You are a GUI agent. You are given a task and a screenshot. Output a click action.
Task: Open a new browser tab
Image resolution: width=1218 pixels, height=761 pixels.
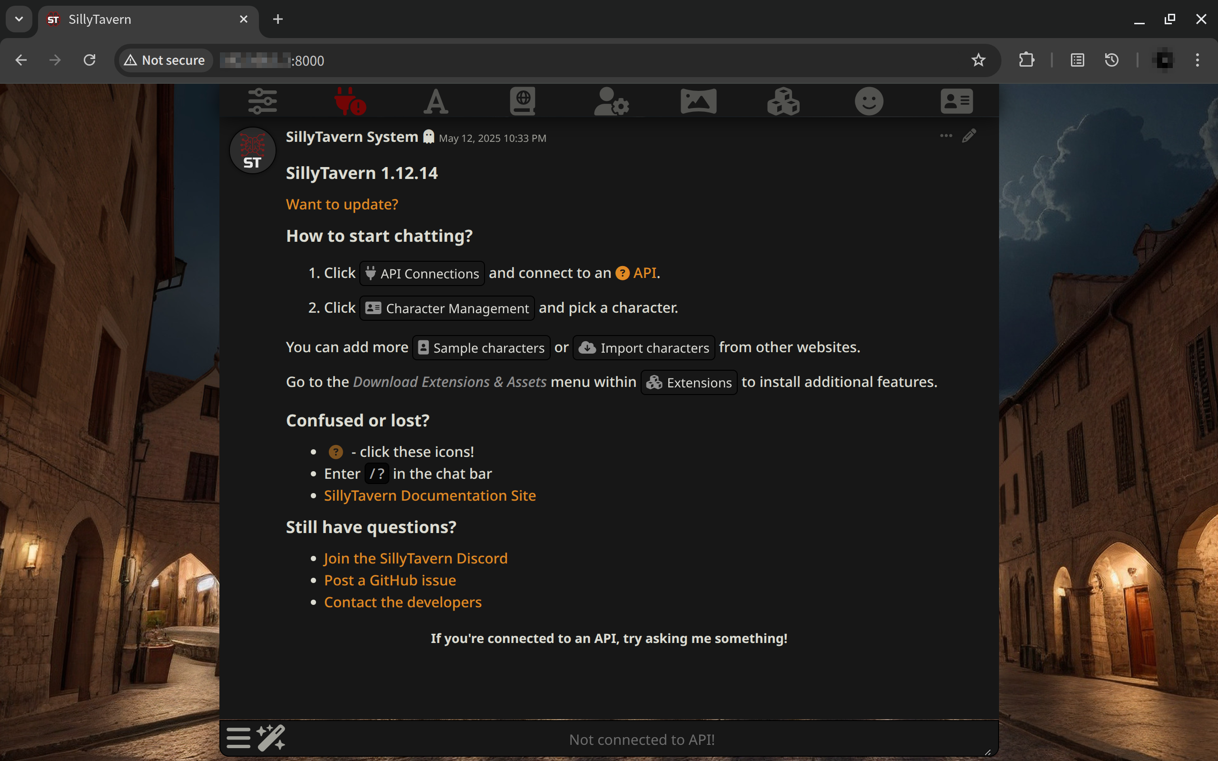pyautogui.click(x=278, y=20)
